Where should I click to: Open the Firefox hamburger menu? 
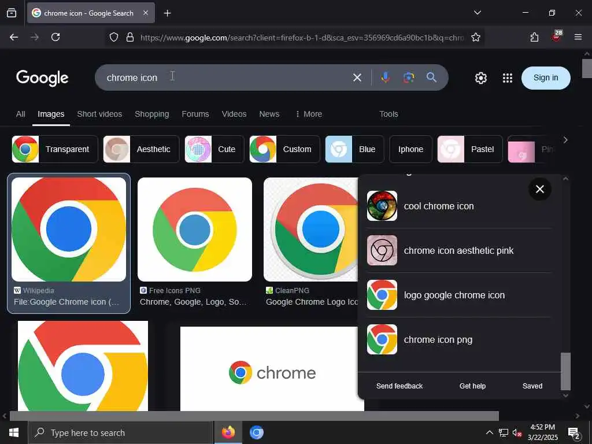[x=578, y=37]
